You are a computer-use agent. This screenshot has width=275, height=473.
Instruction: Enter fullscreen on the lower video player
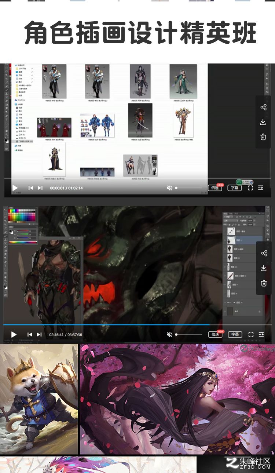(x=251, y=335)
